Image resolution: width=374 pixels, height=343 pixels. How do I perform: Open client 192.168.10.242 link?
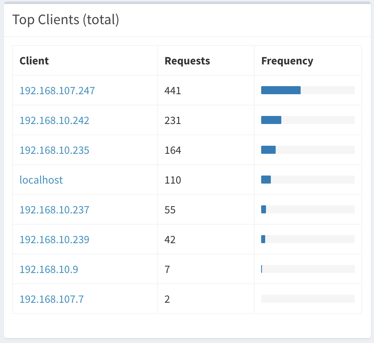54,120
